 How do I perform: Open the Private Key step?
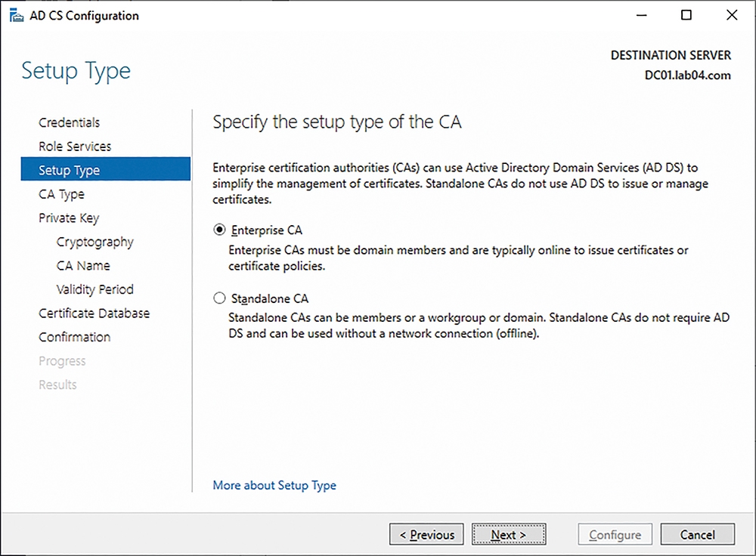(69, 218)
